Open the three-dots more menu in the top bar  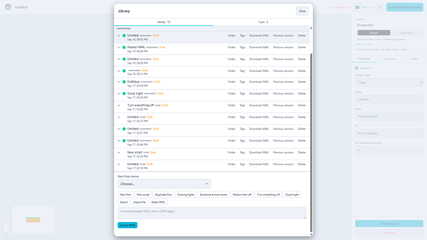(380, 7)
